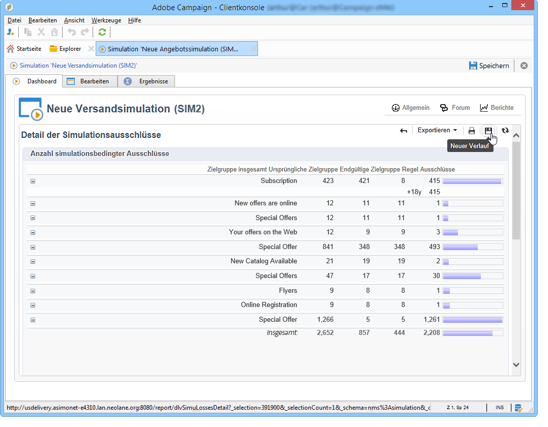The height and width of the screenshot is (427, 548).
Task: Switch to the Dashboard tab
Action: click(x=35, y=81)
